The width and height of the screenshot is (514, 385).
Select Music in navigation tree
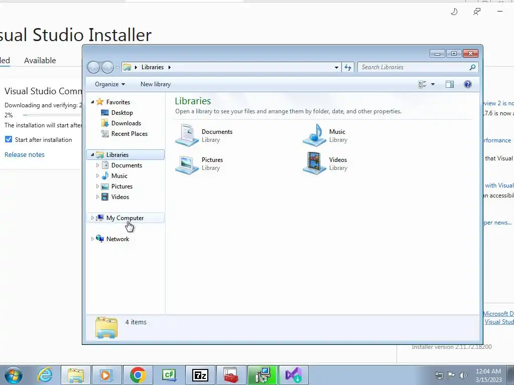point(119,176)
